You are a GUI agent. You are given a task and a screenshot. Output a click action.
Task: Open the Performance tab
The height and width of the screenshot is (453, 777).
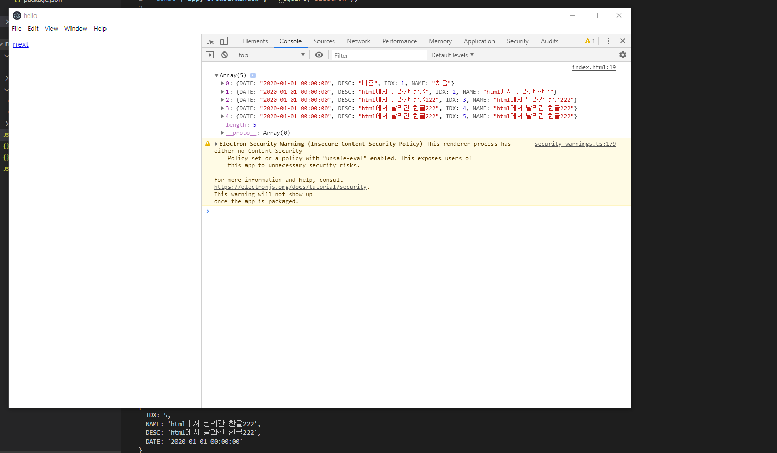tap(400, 41)
